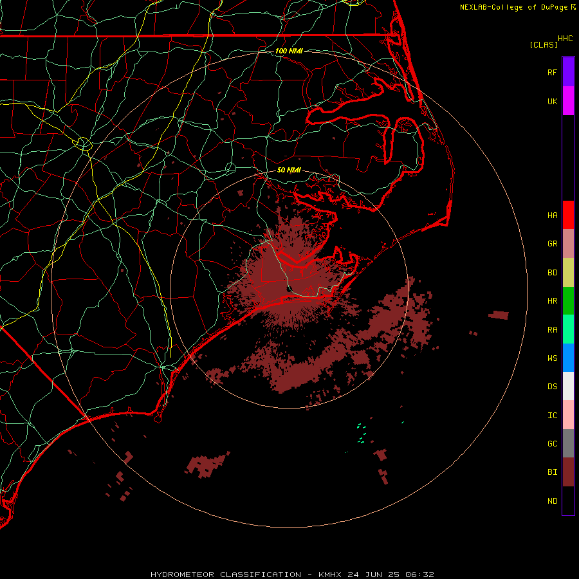Select the IC light pink legend swatch
Viewport: 579px width, 579px height.
click(x=568, y=415)
